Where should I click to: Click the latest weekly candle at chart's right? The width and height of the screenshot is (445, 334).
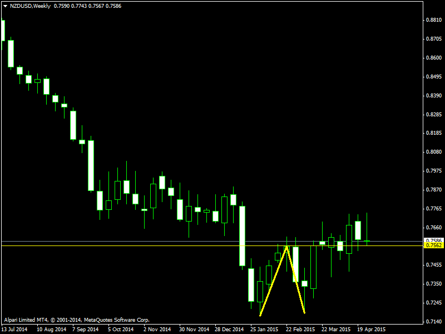(367, 229)
